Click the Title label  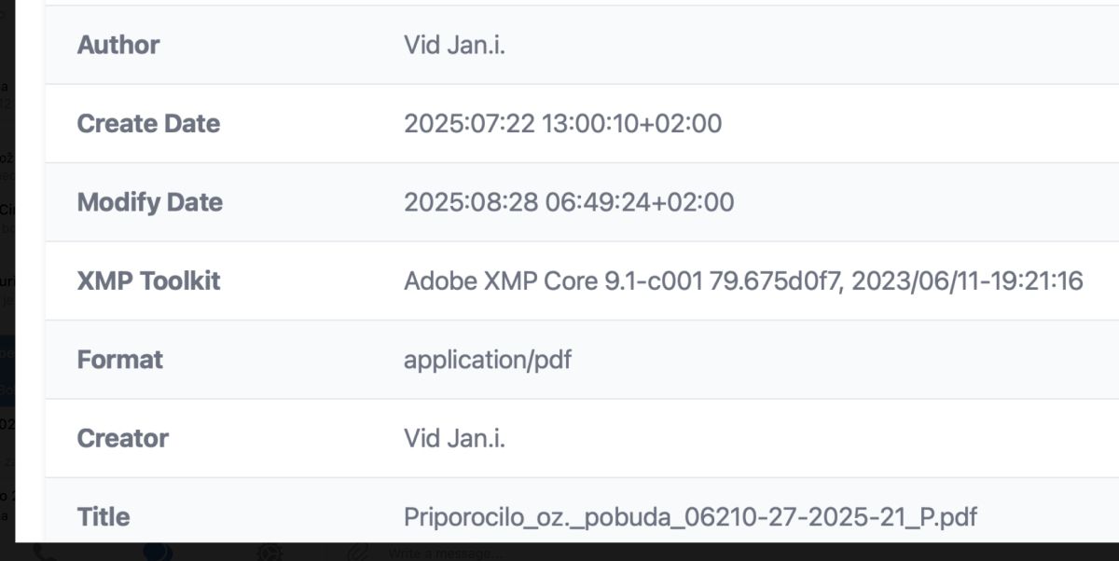(x=103, y=517)
